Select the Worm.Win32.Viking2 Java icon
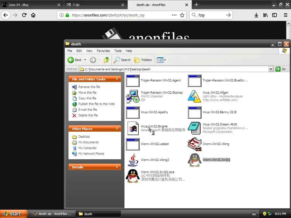This screenshot has width=291, height=218. (x=133, y=160)
